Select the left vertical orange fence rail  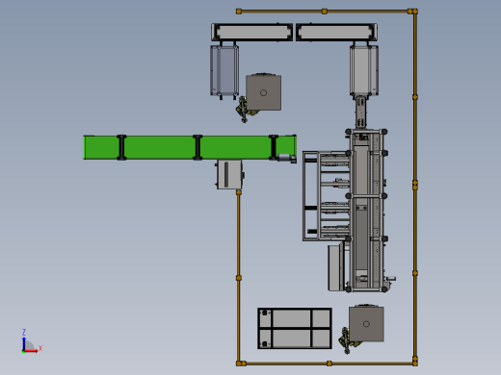pyautogui.click(x=239, y=278)
